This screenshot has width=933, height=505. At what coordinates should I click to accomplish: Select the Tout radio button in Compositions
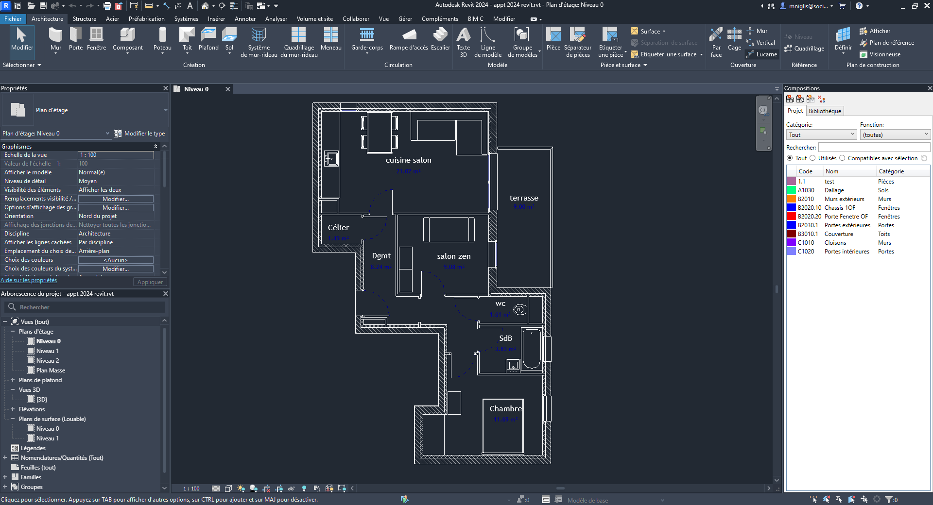[790, 158]
